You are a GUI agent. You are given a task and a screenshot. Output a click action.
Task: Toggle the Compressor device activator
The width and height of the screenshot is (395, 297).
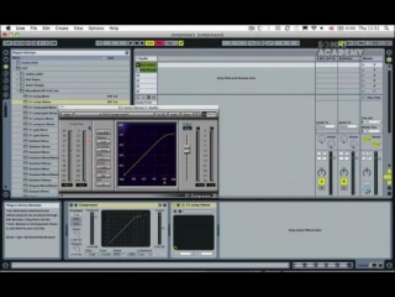coord(71,206)
